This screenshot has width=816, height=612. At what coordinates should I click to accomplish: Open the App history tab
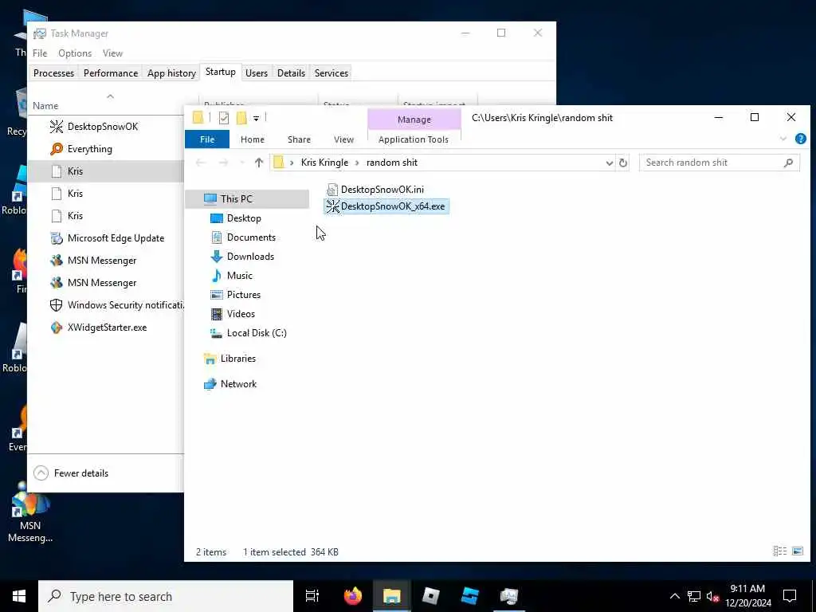pyautogui.click(x=172, y=73)
